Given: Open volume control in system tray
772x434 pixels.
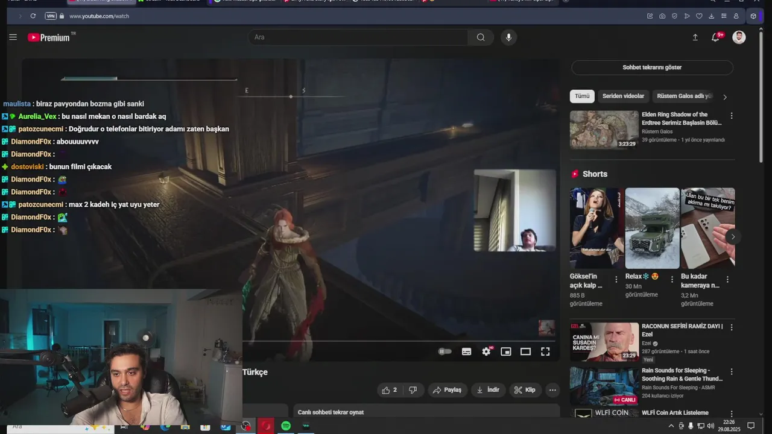Looking at the screenshot, I should [710, 426].
